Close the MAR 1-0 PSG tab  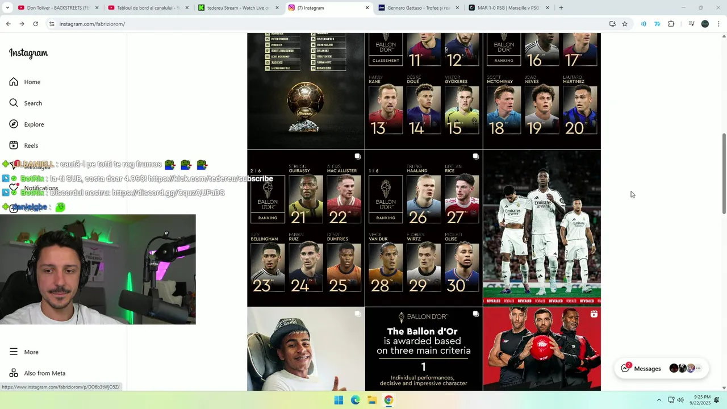coord(548,8)
